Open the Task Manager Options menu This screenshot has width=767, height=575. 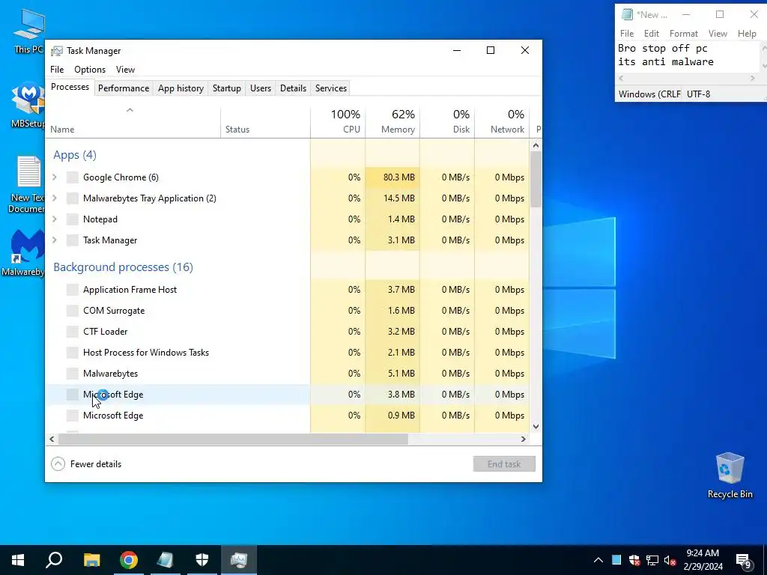[x=90, y=70]
